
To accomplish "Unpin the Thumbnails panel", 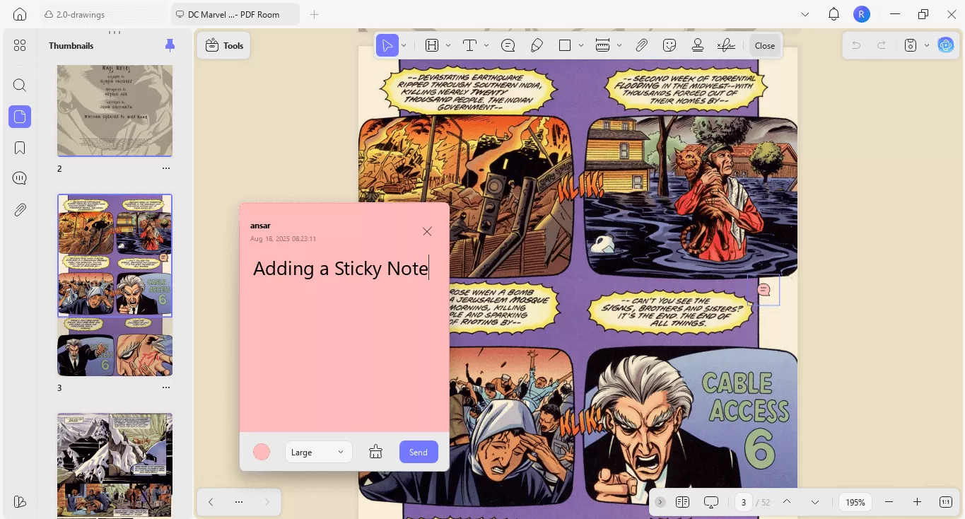I will (x=170, y=45).
